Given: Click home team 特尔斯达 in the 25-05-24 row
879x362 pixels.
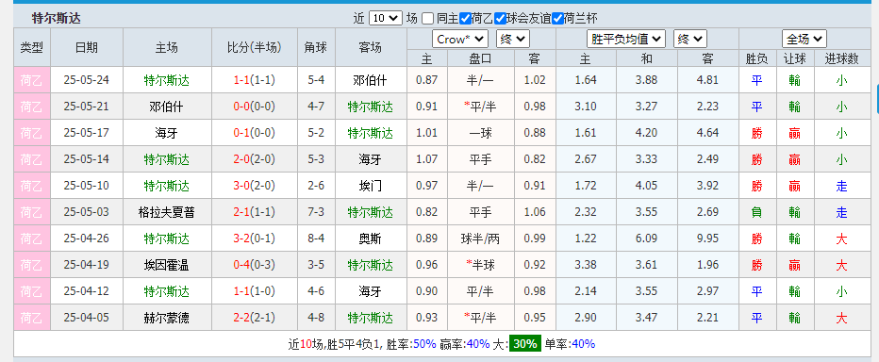Looking at the screenshot, I should [x=167, y=80].
